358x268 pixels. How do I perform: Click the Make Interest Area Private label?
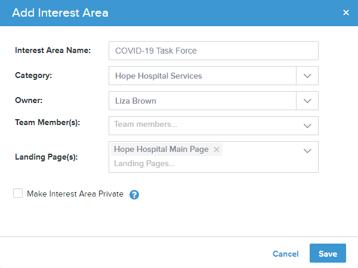(75, 194)
